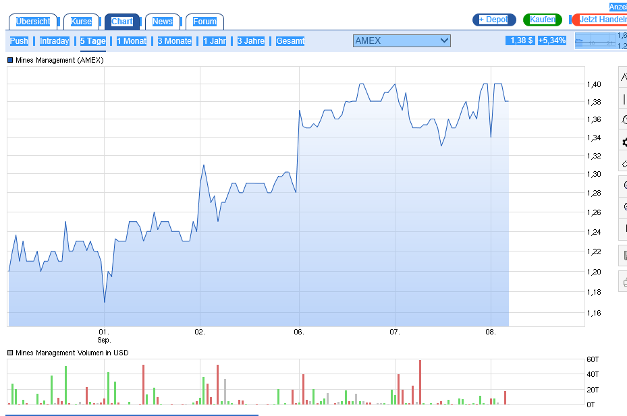Show the 3 Monate chart range
This screenshot has height=416, width=627.
coord(174,40)
